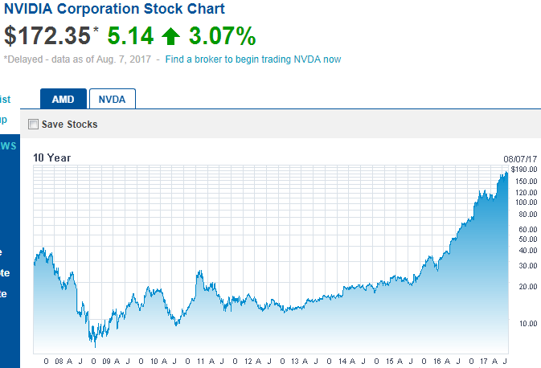Click the highlighted sidebar item ending in WS
Image resolution: width=541 pixels, height=368 pixels.
click(8, 145)
